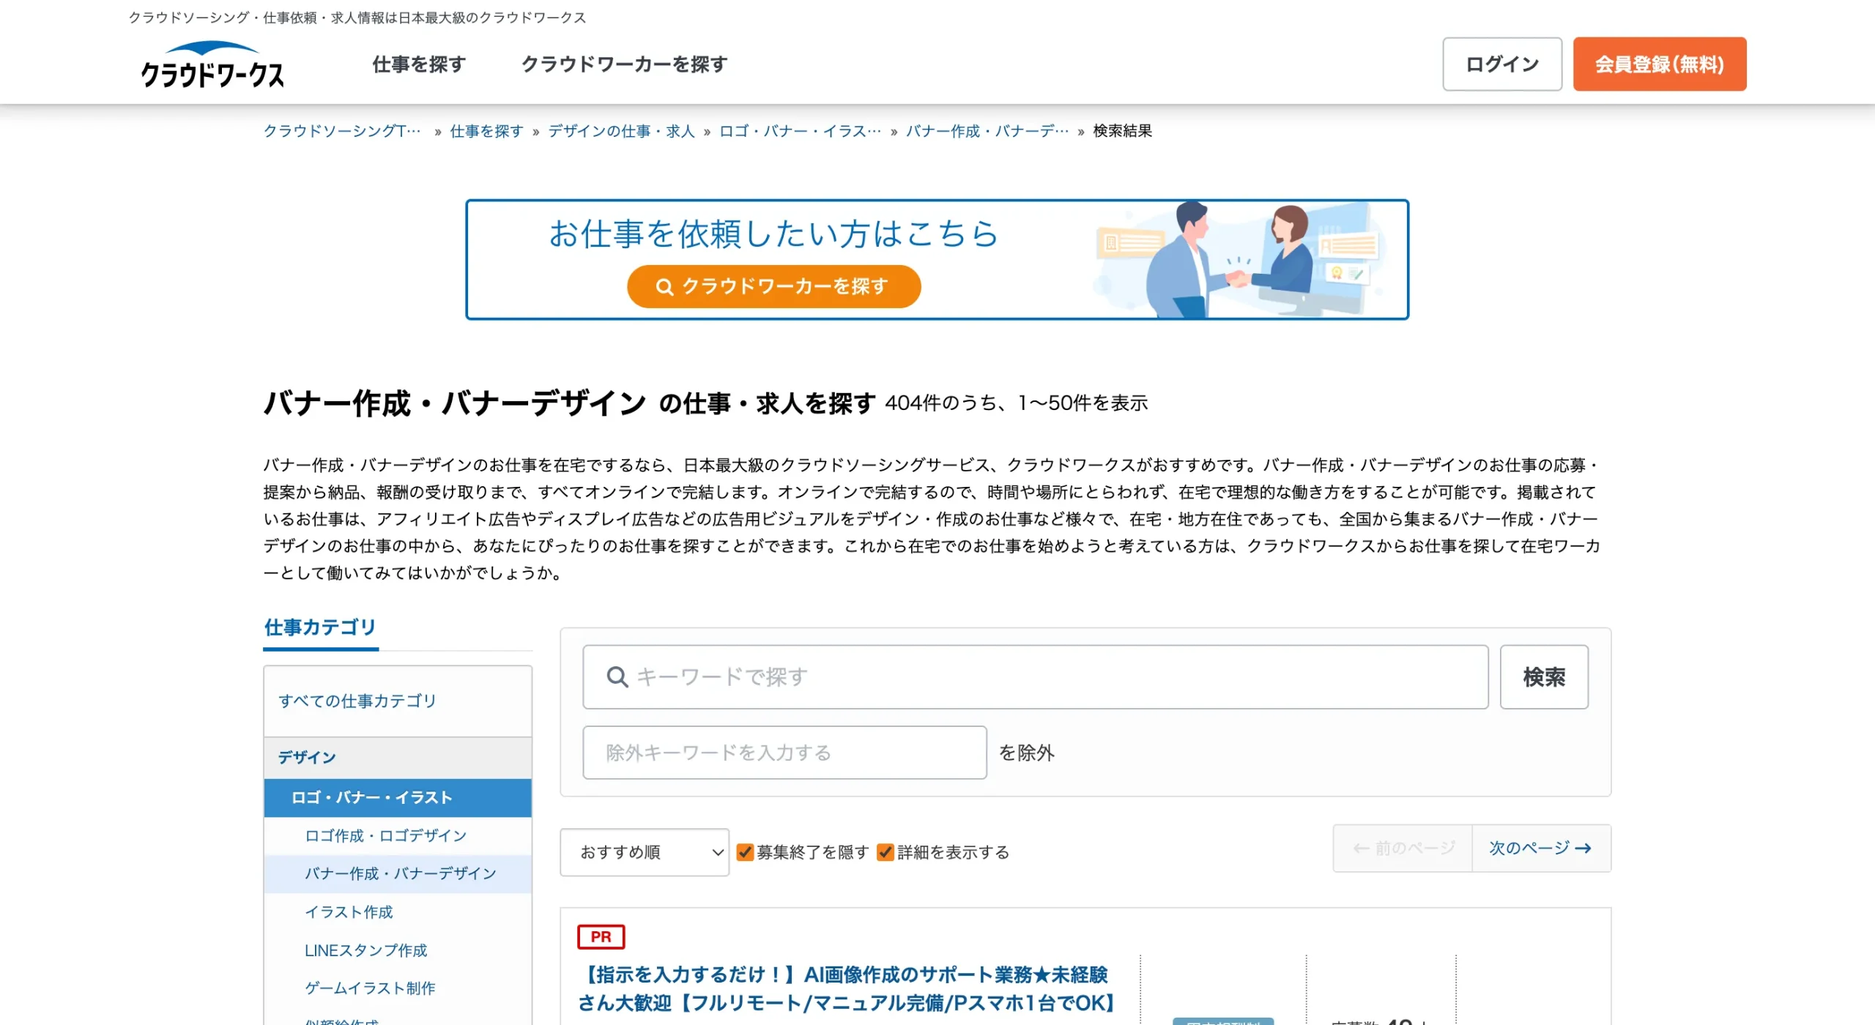Open the おすすめ順 sort dropdown
Screen dimensions: 1875x1025
(x=645, y=852)
